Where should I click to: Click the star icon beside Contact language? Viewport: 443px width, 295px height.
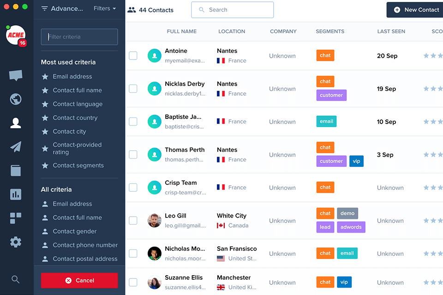pos(45,104)
